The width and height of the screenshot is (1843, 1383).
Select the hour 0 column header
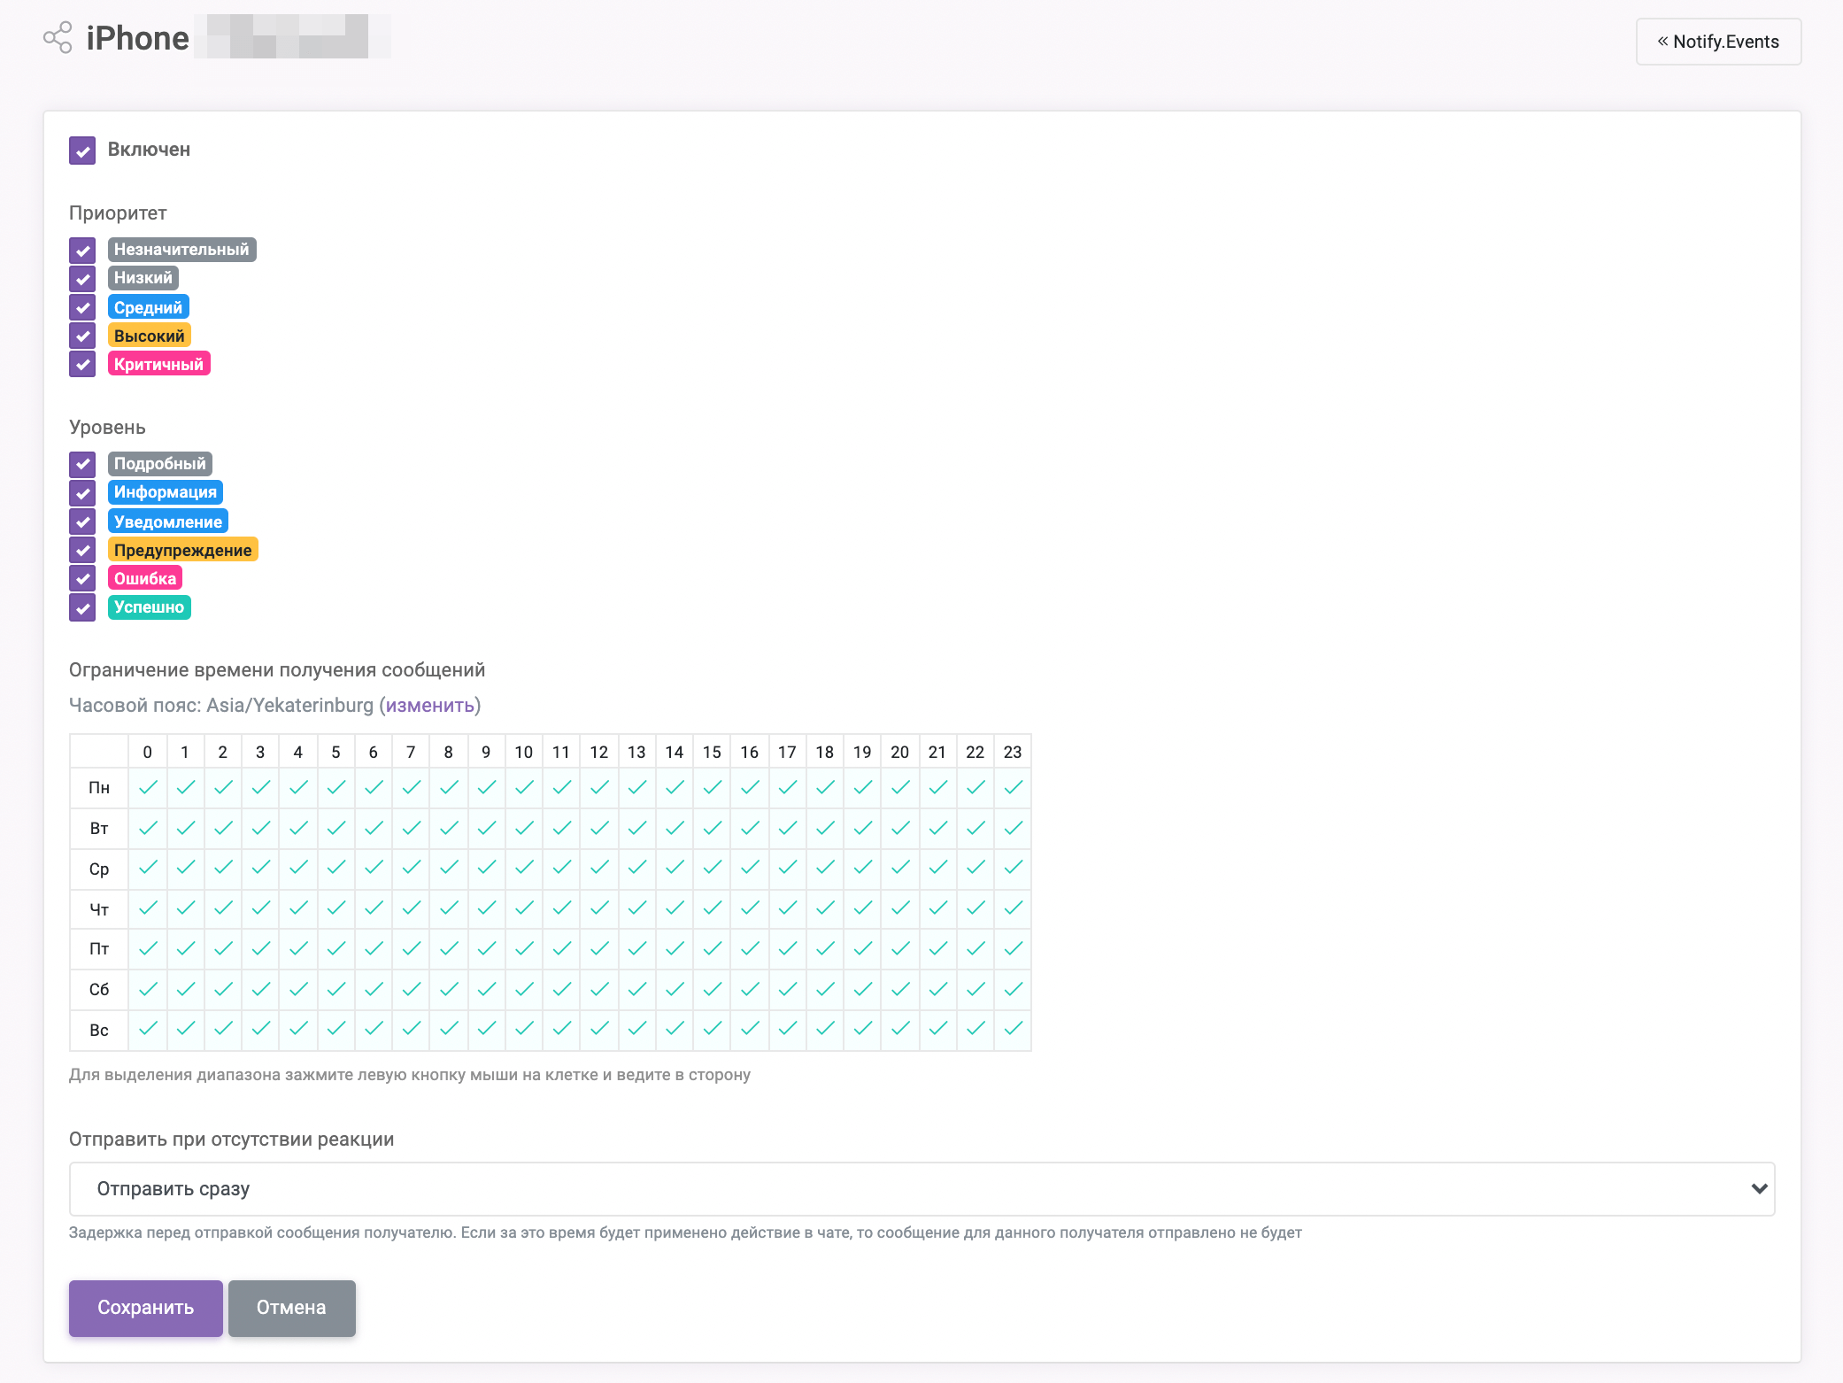[148, 752]
